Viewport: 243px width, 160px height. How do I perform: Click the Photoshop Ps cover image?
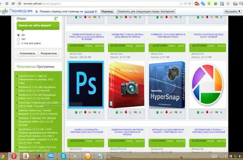pyautogui.click(x=86, y=85)
